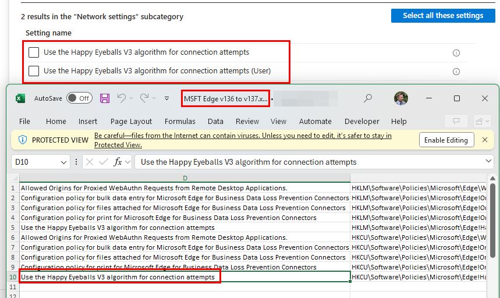Click the Excel search magnifier icon
The width and height of the screenshot is (500, 298).
tap(368, 98)
